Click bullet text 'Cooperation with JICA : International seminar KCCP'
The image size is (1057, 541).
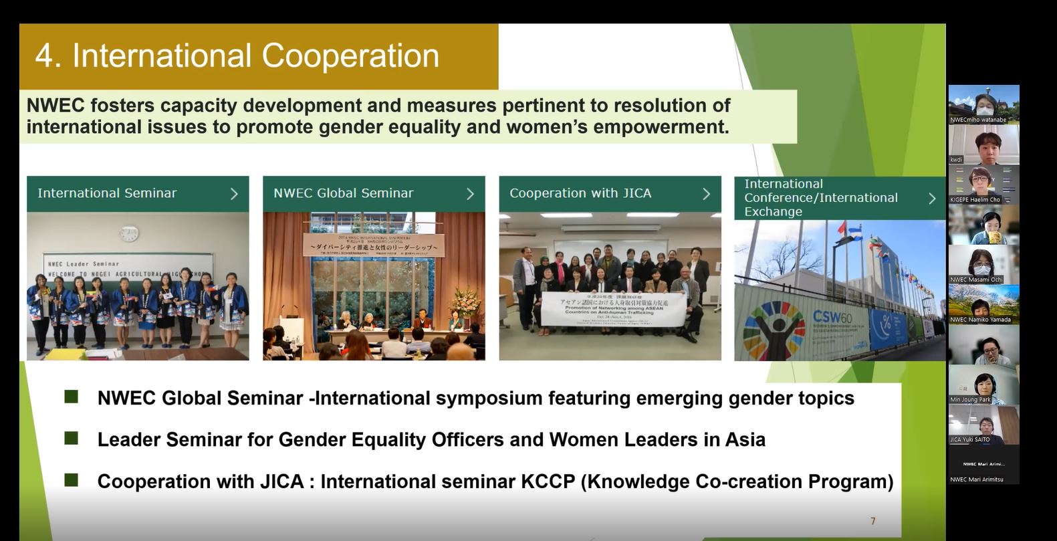click(x=495, y=481)
